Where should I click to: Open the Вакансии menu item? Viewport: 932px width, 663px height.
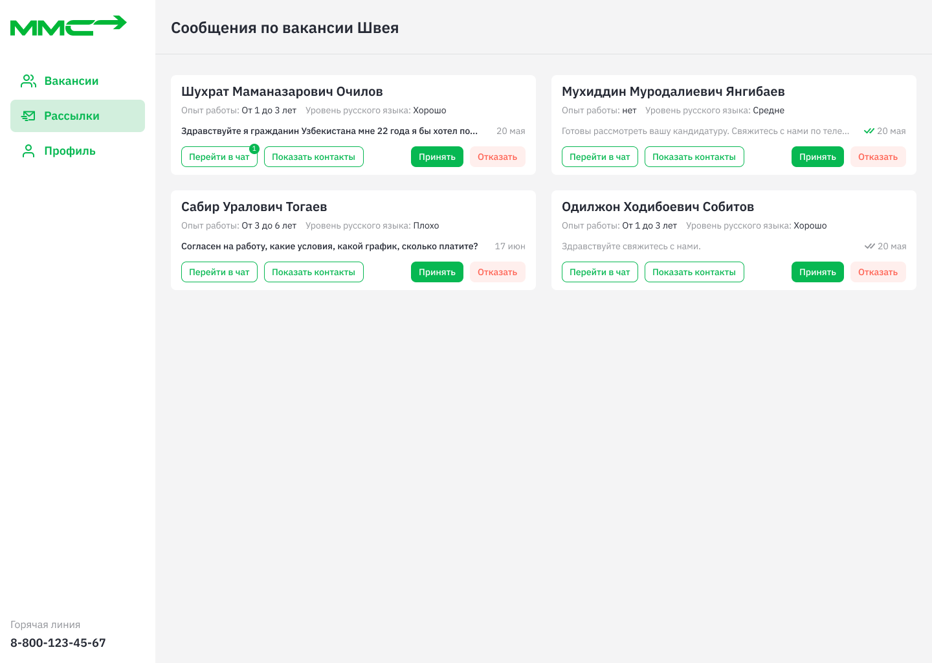pyautogui.click(x=71, y=81)
